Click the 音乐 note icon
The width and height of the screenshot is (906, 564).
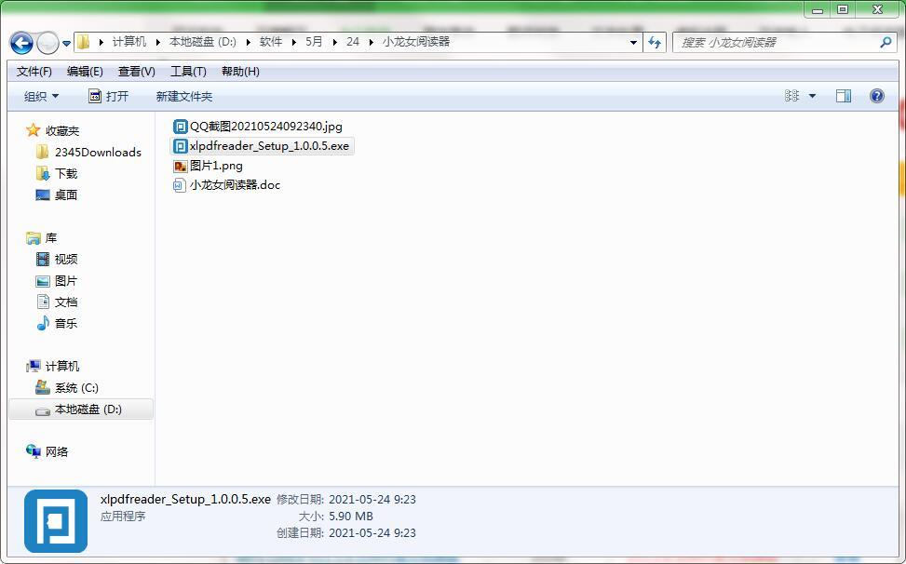[43, 323]
